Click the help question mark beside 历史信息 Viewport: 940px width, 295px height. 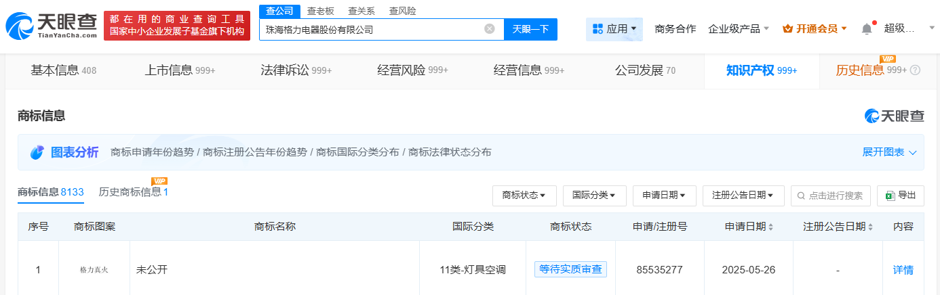(915, 70)
